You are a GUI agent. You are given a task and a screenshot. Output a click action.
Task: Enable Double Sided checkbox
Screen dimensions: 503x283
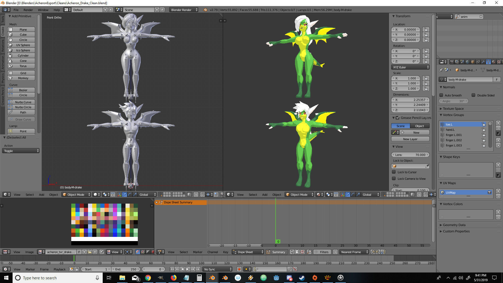pos(473,95)
